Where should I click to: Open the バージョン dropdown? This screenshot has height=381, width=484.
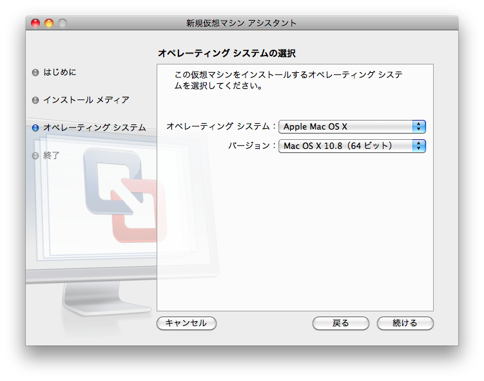pos(352,146)
